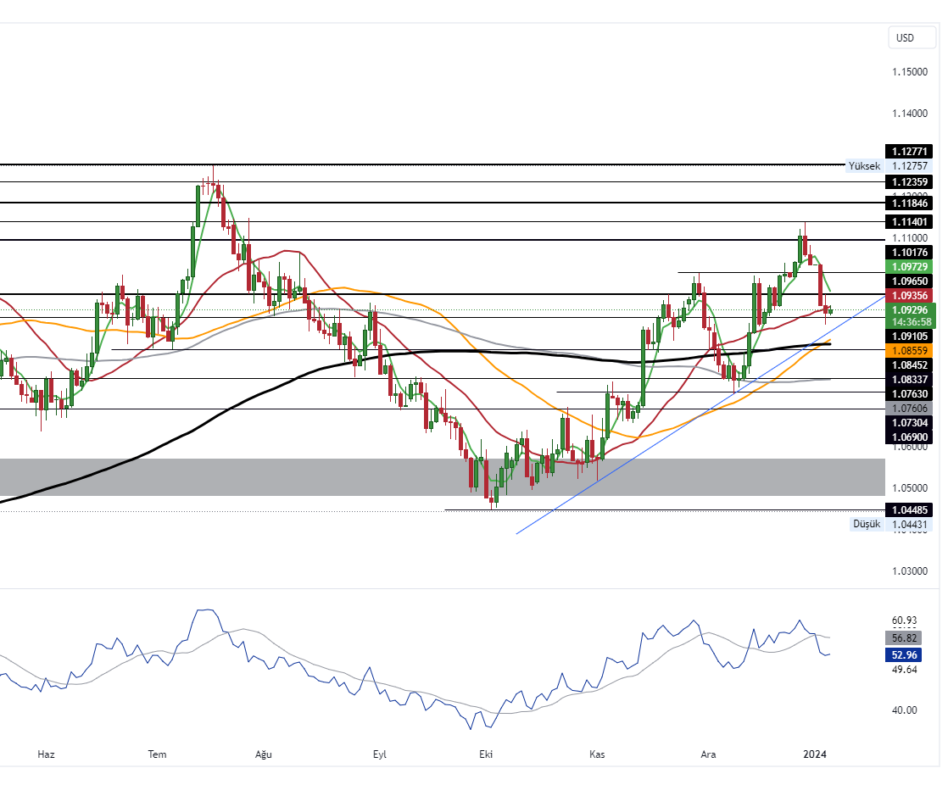Viewport: 948px width, 796px height.
Task: Click the current price label 1.09296
Action: click(x=912, y=310)
